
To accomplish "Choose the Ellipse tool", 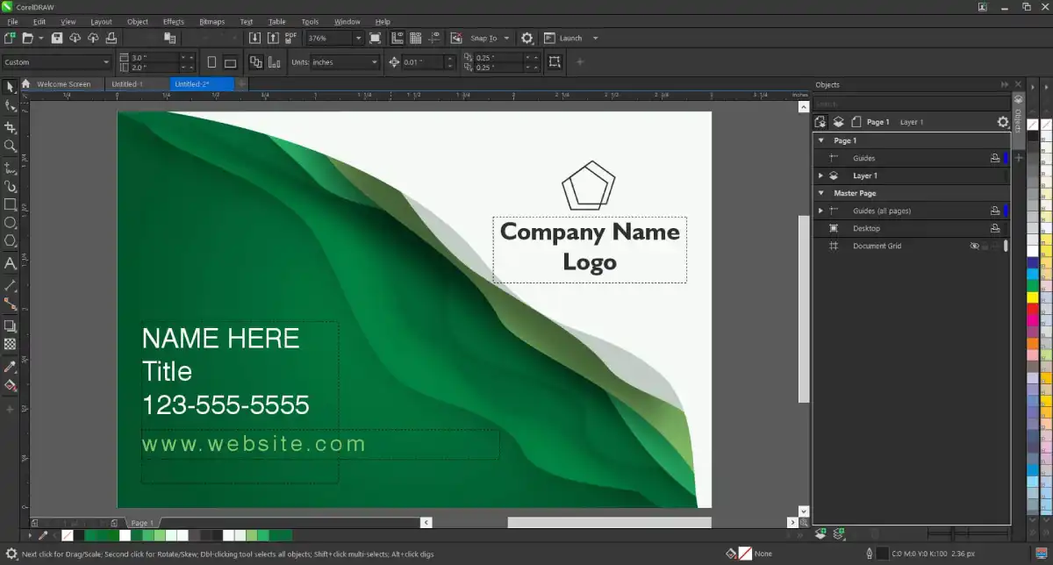I will 10,223.
